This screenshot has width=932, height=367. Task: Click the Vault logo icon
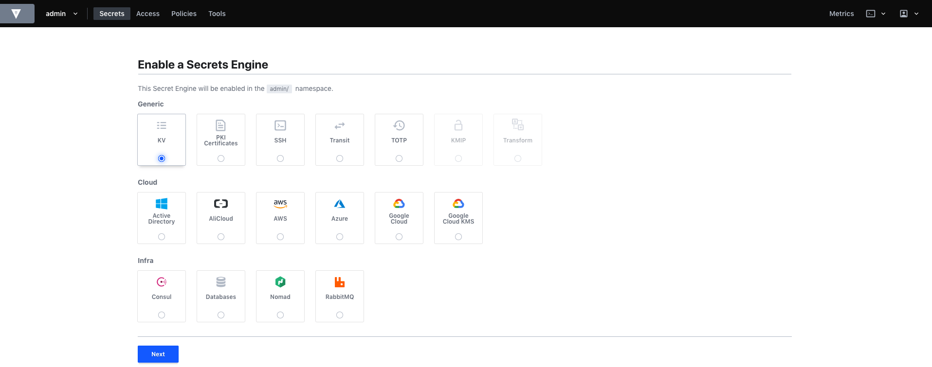point(16,14)
